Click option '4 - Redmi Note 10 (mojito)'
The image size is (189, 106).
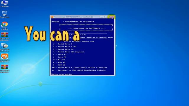coord(69,52)
